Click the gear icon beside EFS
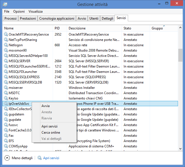The height and width of the screenshot is (167, 185). pos(6,141)
